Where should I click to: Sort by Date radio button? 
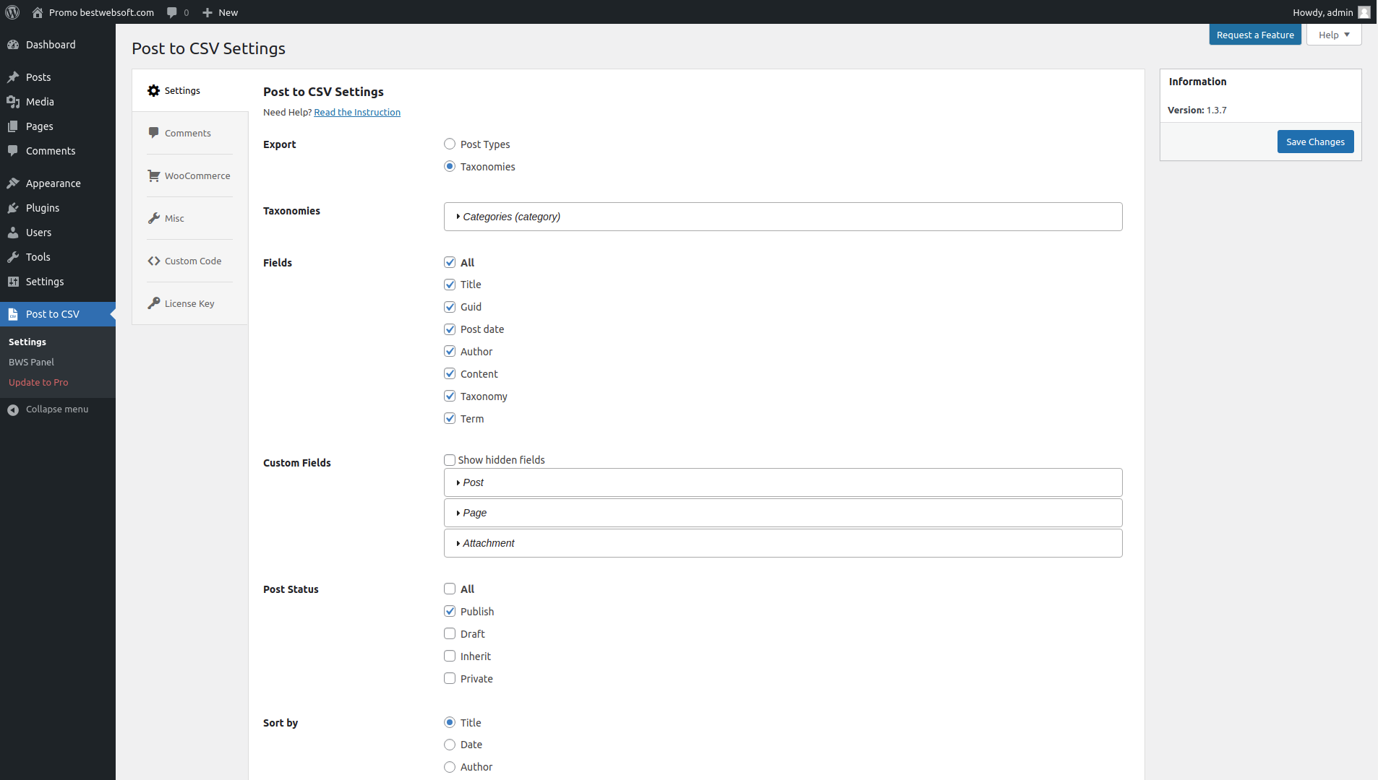pyautogui.click(x=450, y=745)
